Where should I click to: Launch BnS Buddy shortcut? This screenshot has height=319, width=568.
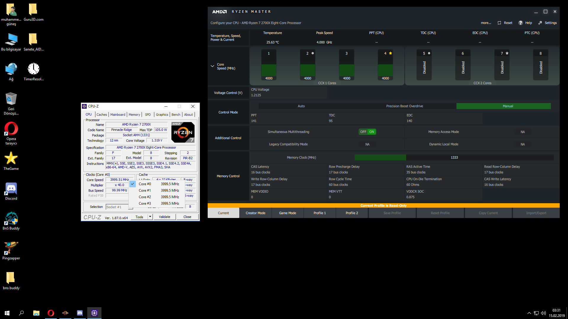pyautogui.click(x=11, y=221)
